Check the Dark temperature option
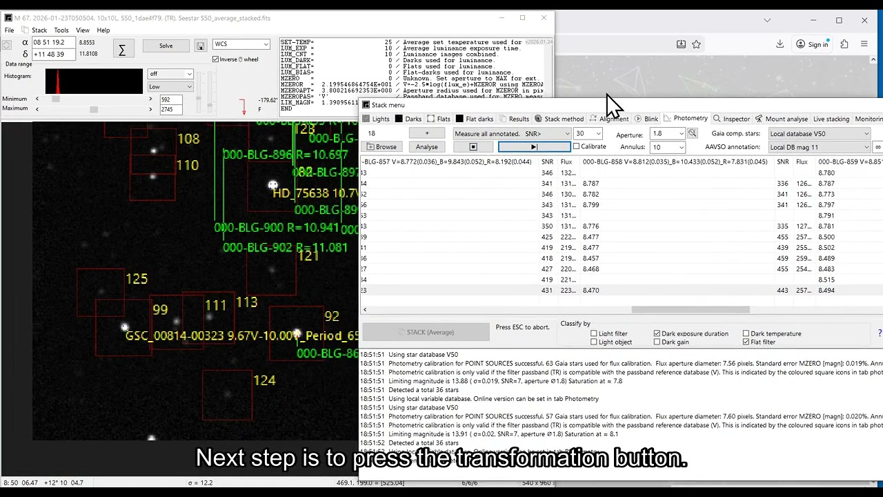The image size is (883, 497). [746, 333]
